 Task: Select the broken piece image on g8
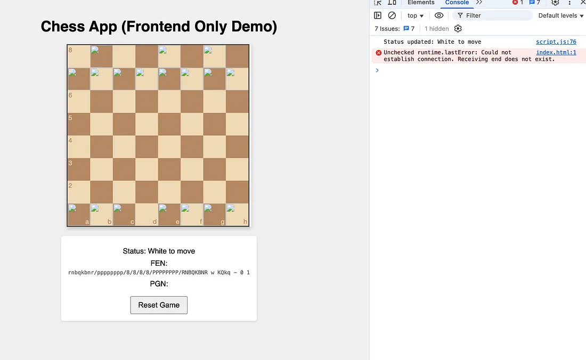coord(215,56)
